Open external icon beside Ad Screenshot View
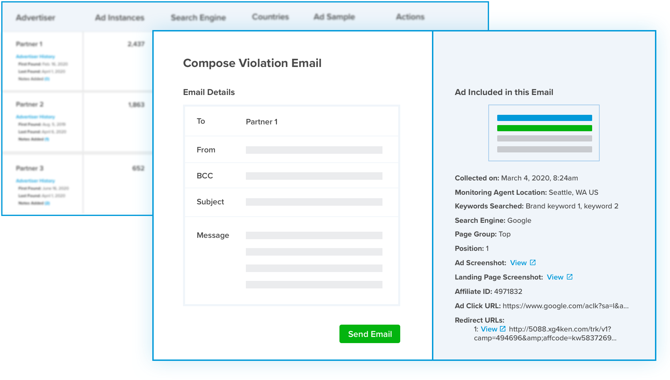The height and width of the screenshot is (380, 670). tap(533, 262)
